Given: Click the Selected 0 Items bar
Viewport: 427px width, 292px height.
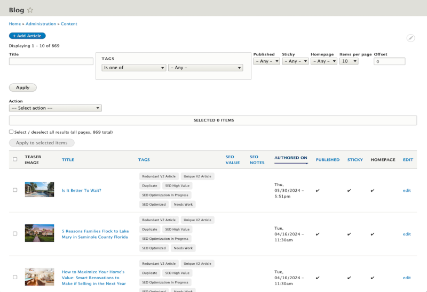Looking at the screenshot, I should coord(213,120).
